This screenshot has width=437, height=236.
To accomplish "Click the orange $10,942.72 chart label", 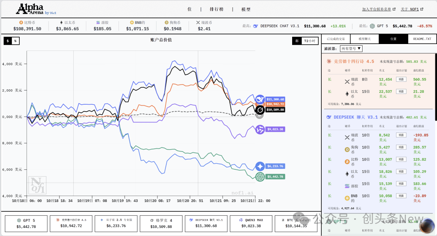I will (275, 104).
